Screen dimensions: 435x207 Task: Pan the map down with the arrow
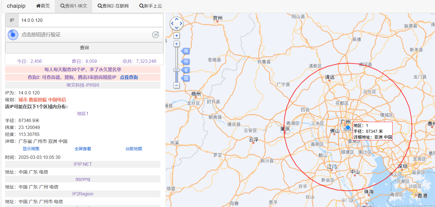[176, 28]
